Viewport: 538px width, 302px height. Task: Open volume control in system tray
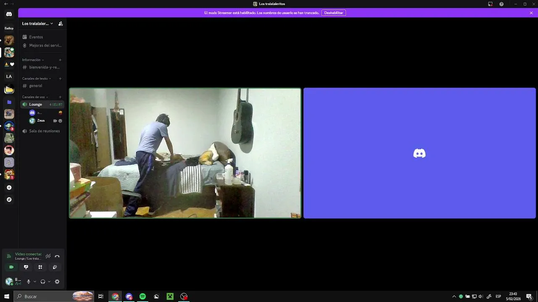coord(480,297)
